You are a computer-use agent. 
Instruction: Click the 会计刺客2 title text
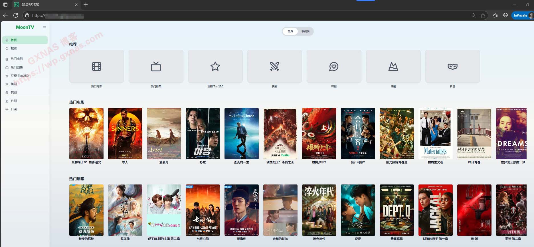pyautogui.click(x=358, y=162)
